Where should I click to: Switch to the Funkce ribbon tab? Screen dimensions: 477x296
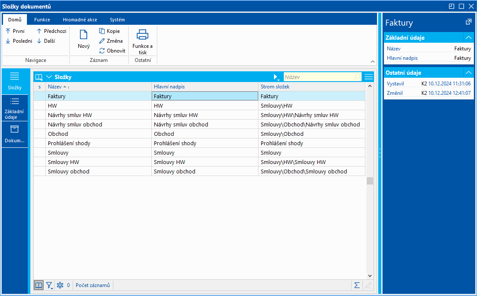42,20
